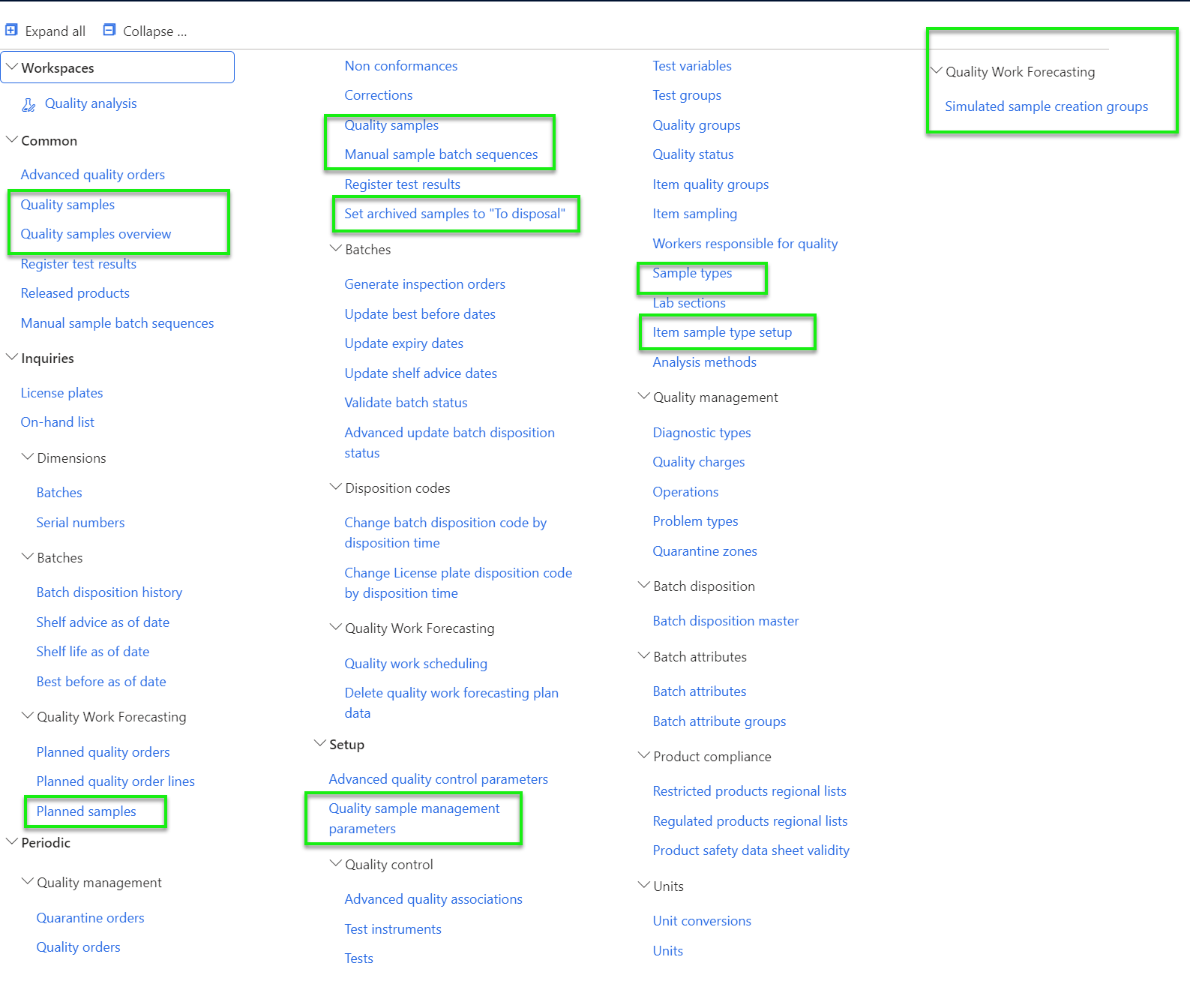The height and width of the screenshot is (987, 1190).
Task: Open Advanced quality control parameters
Action: [x=439, y=779]
